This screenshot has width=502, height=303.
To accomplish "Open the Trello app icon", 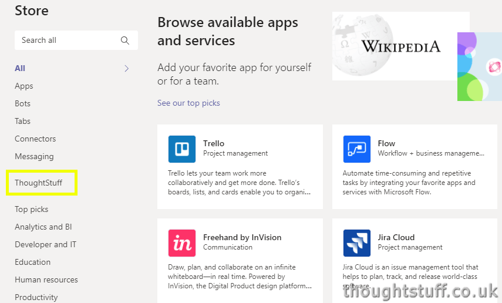I will [x=182, y=149].
